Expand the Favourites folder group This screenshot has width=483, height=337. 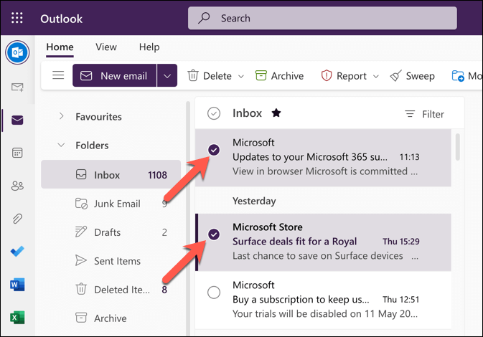pyautogui.click(x=61, y=116)
